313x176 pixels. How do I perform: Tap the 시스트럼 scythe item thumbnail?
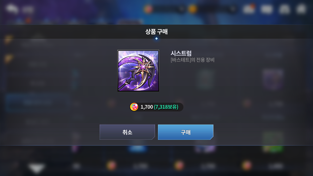tap(138, 71)
